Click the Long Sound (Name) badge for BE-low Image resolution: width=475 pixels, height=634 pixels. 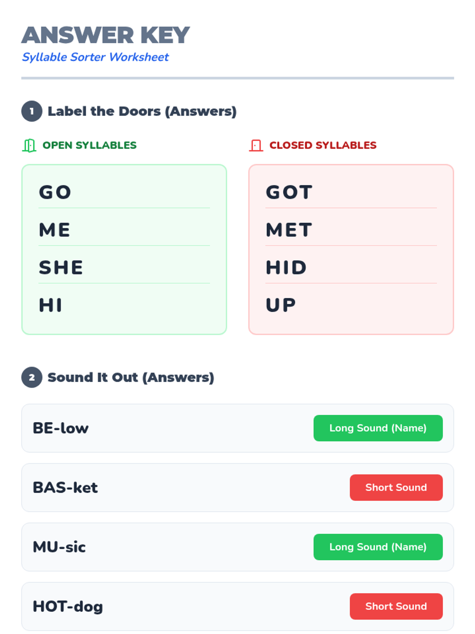378,428
